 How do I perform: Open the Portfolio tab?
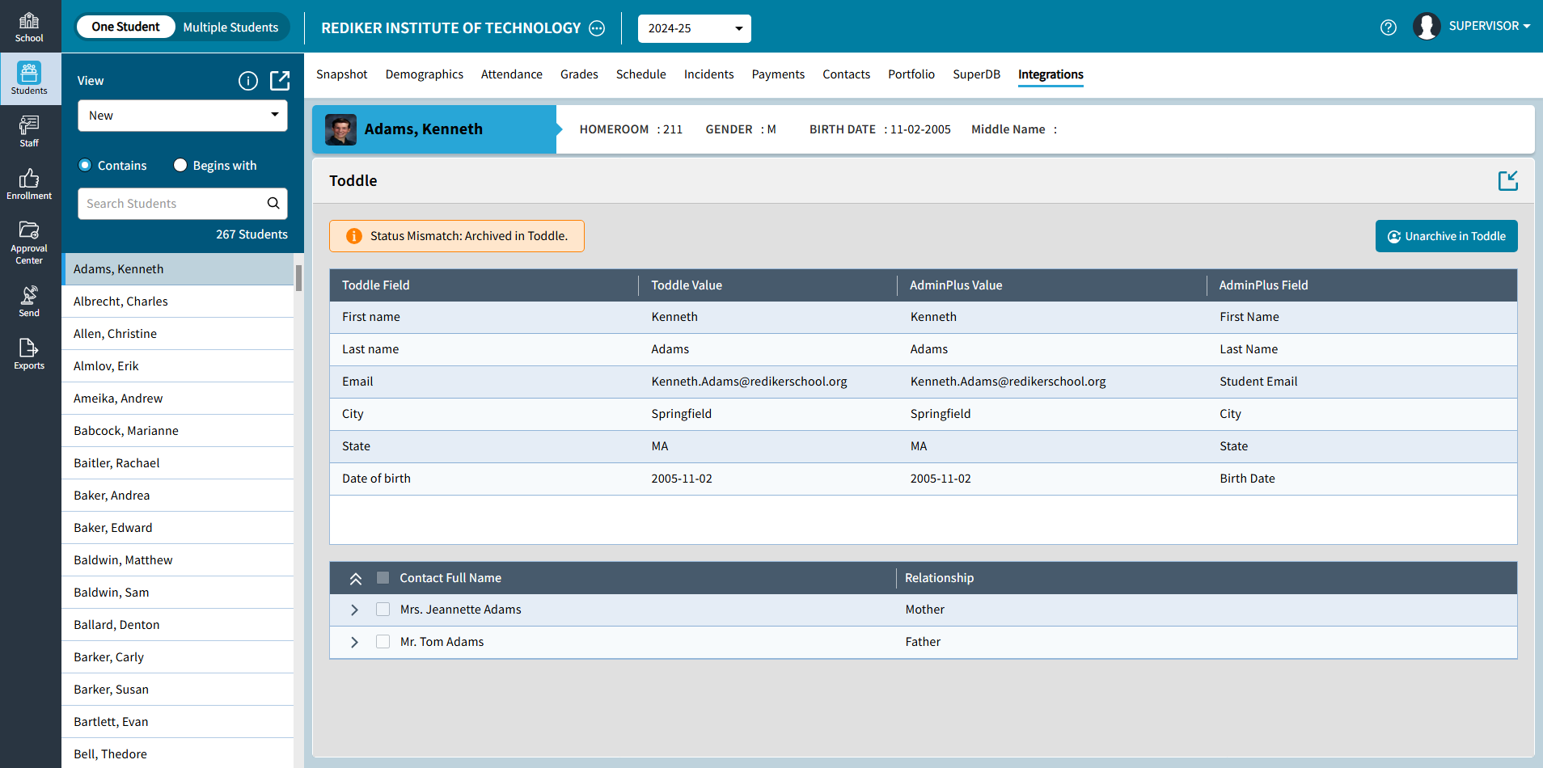tap(911, 74)
